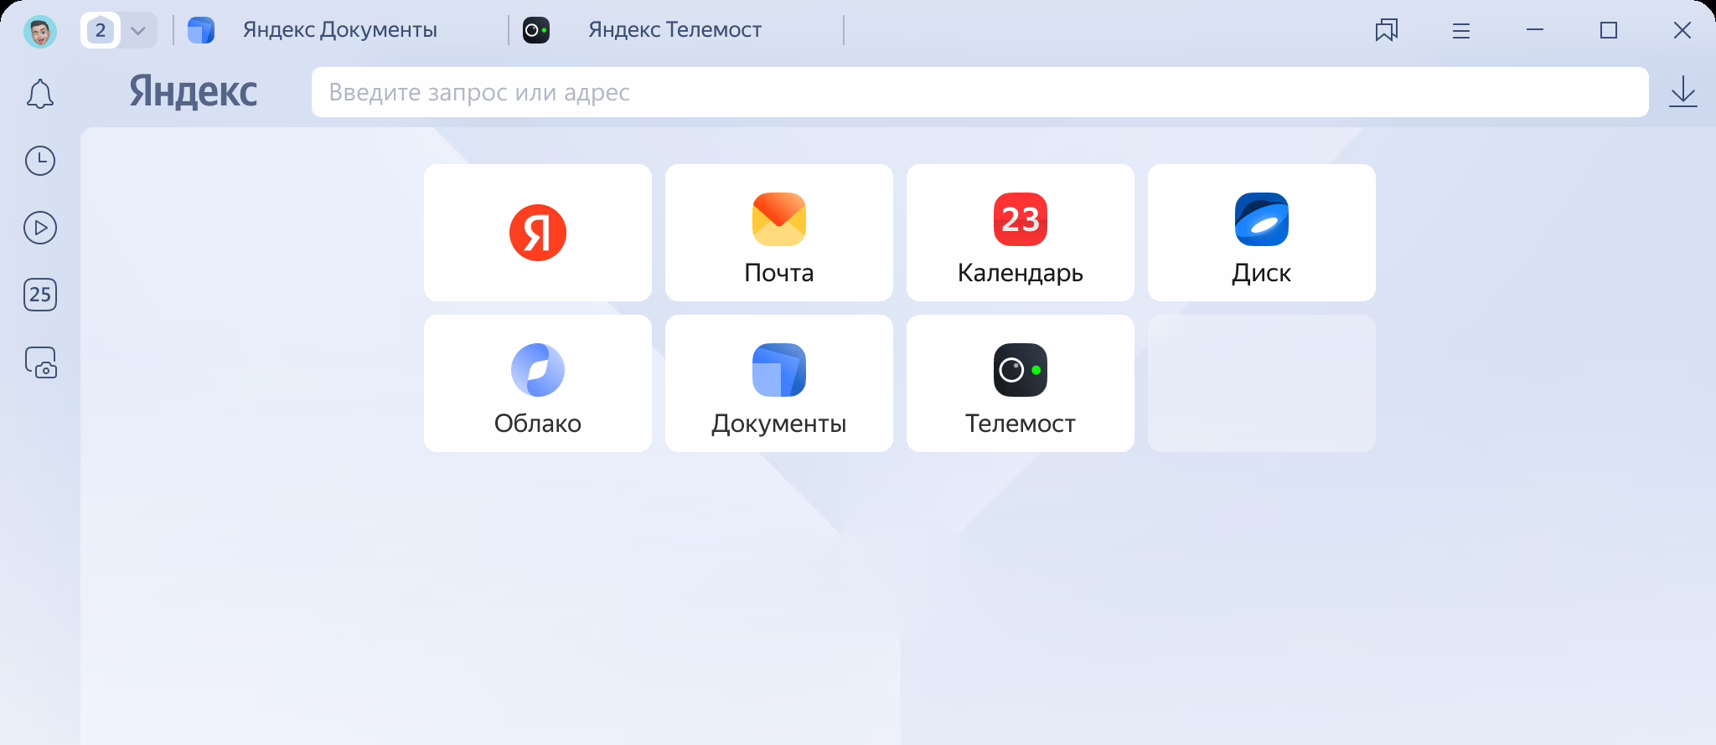
Task: Open the notifications bell in sidebar
Action: pos(40,94)
